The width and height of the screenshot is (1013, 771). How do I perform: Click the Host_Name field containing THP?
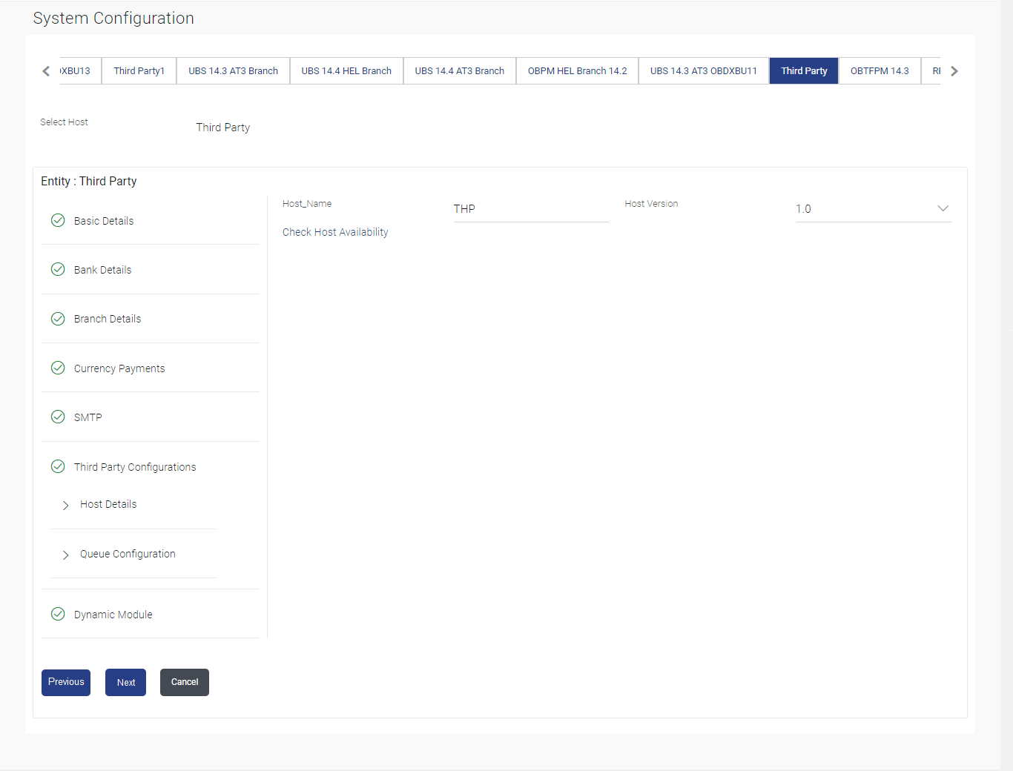(531, 209)
